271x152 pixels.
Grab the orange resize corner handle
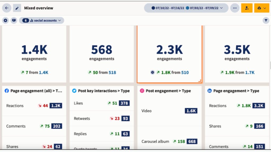[x=200, y=80]
